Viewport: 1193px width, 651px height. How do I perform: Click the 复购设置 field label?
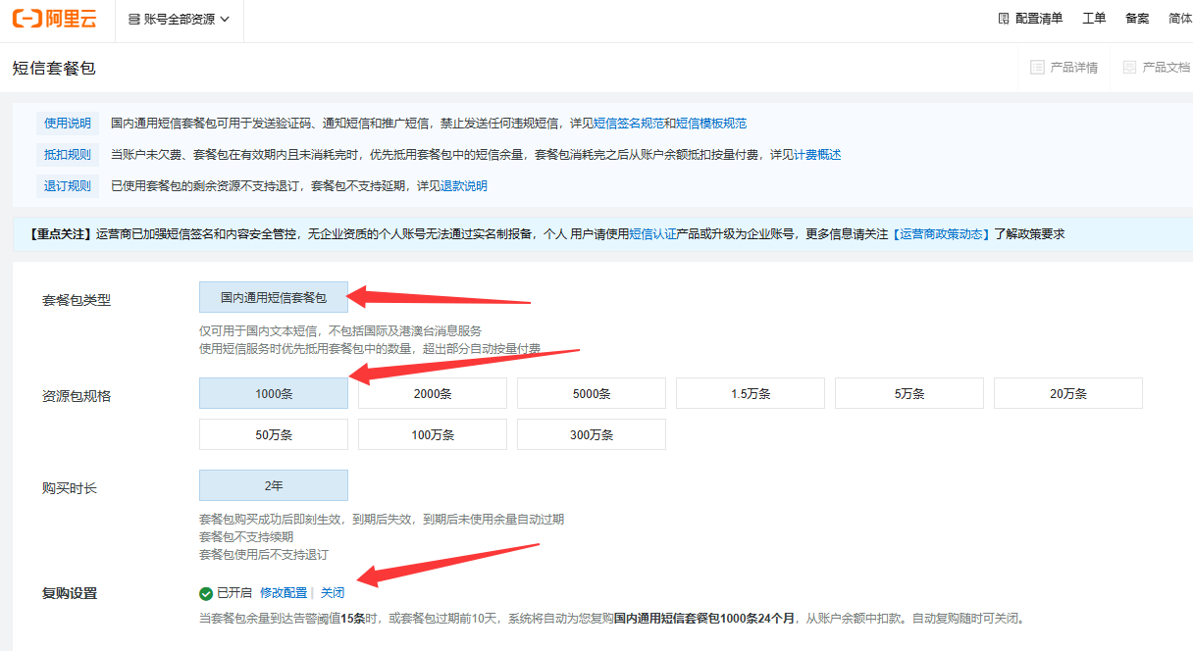tap(70, 593)
